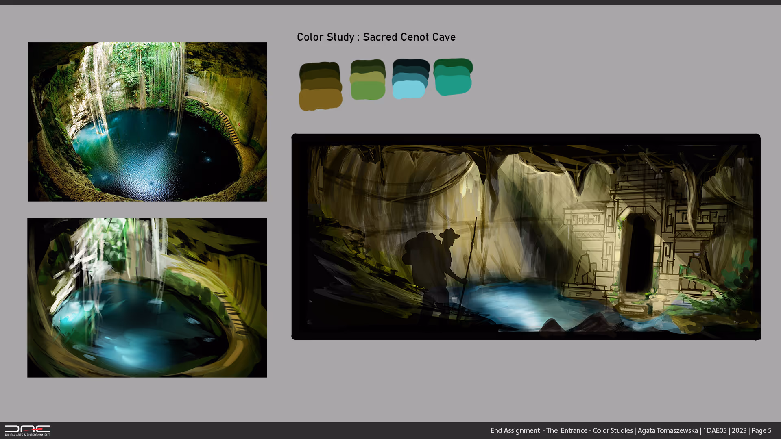Click the DAE Digital Arts logo

(27, 430)
